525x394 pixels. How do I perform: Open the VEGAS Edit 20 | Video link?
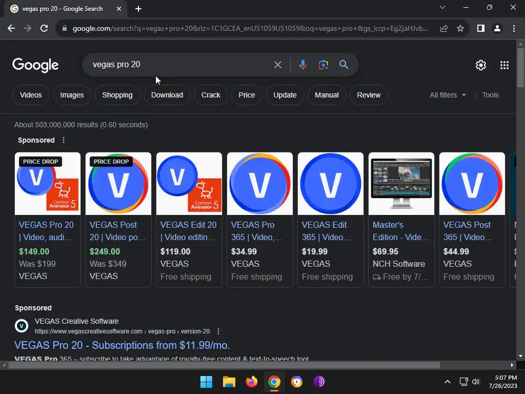coord(189,231)
